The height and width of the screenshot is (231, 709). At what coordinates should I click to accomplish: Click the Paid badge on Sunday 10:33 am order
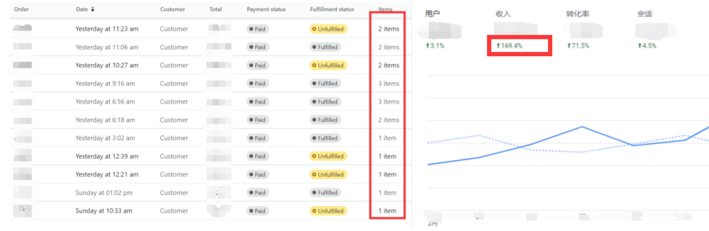tap(258, 211)
